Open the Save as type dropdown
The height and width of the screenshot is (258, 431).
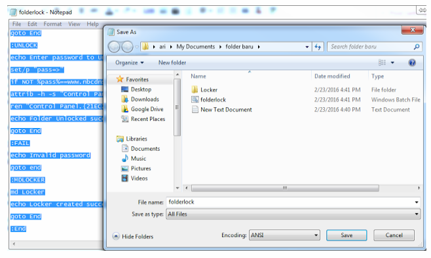click(x=293, y=214)
